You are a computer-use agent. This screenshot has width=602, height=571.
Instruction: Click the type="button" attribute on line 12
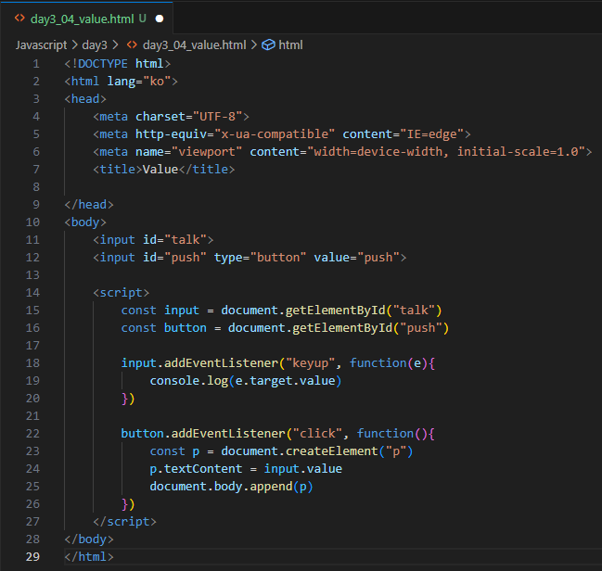261,258
